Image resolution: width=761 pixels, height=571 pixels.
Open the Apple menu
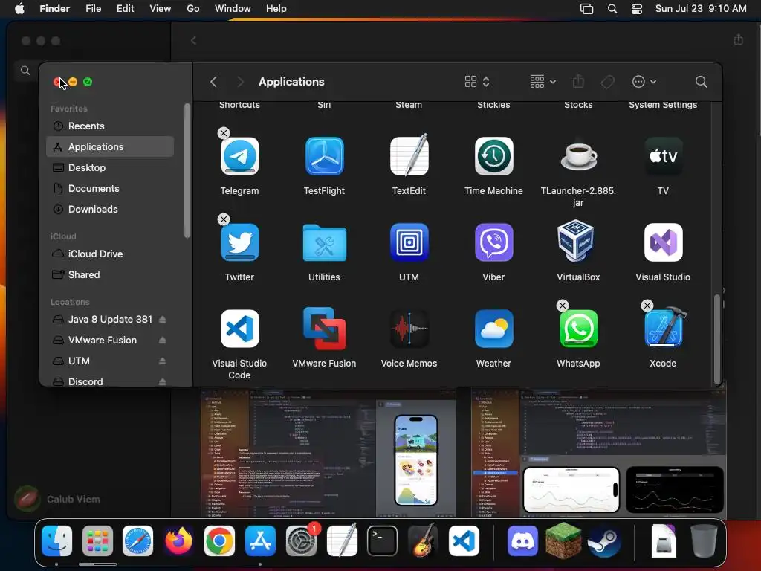[19, 9]
